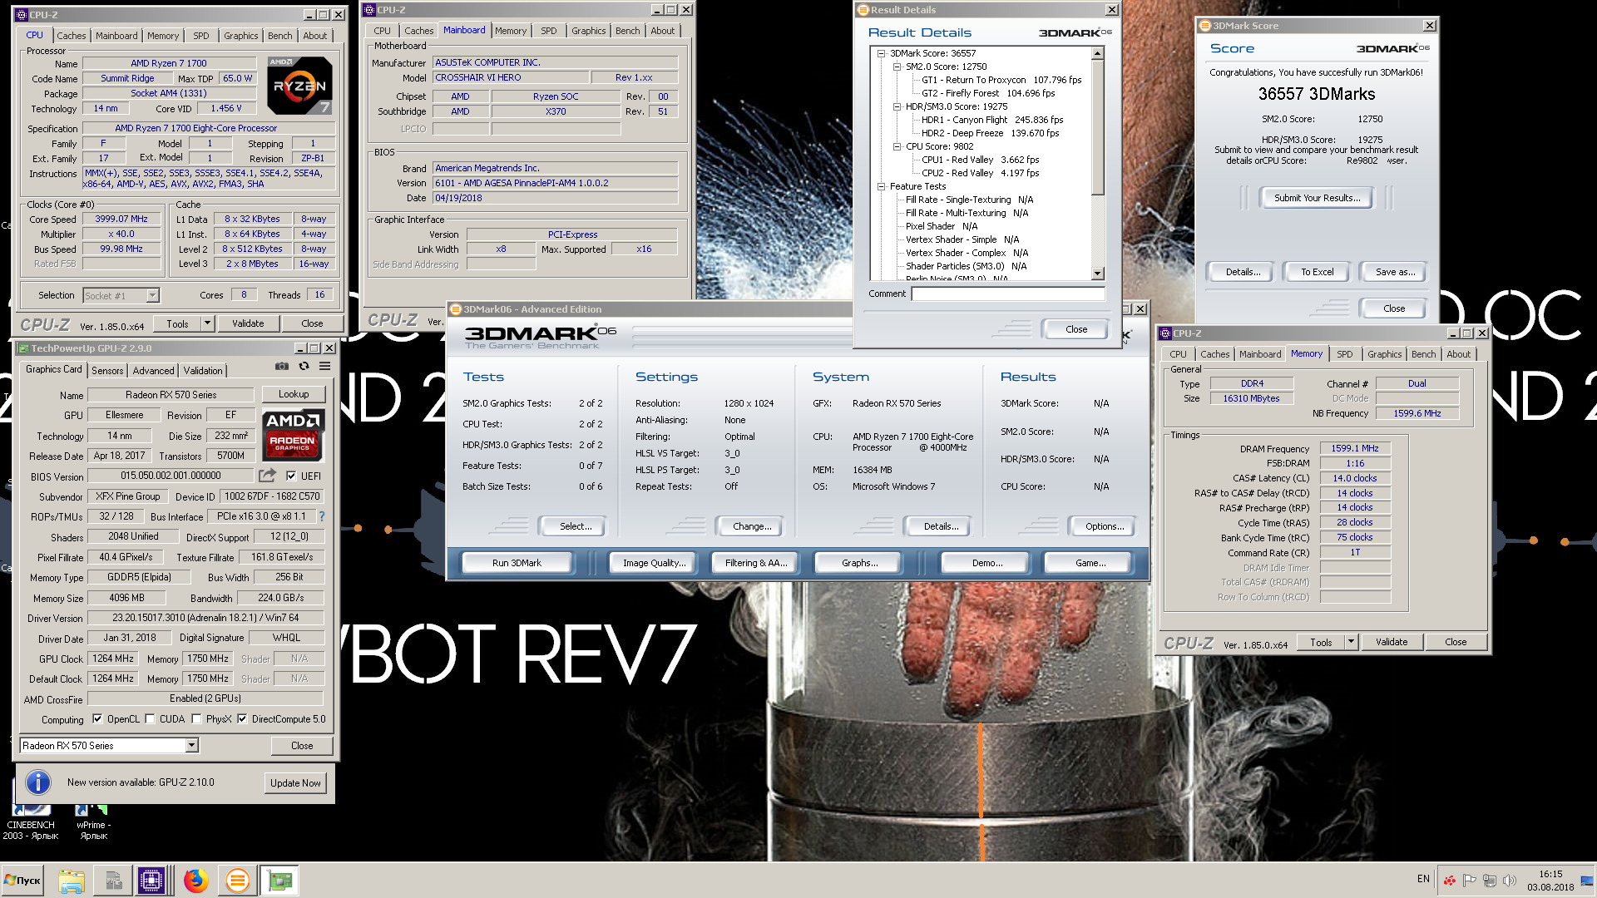Open Filtering & AA settings
1597x898 pixels.
pos(755,563)
